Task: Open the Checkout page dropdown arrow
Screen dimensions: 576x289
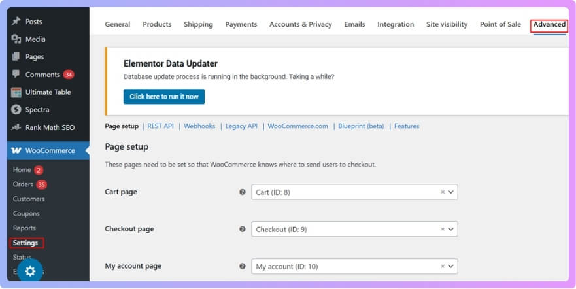Action: [450, 229]
